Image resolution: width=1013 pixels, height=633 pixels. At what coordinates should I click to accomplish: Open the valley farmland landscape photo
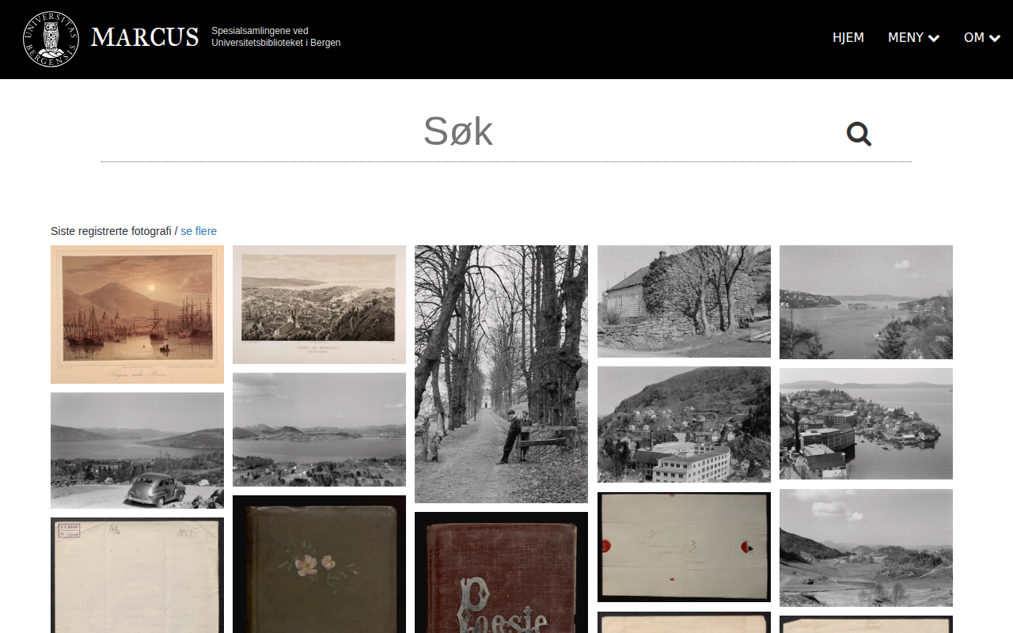click(x=866, y=548)
